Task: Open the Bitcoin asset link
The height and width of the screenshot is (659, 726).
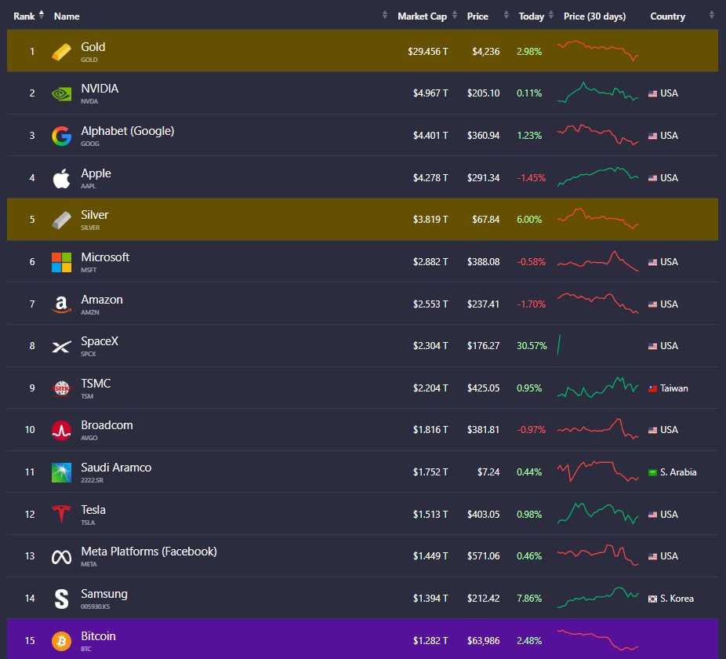Action: click(98, 636)
